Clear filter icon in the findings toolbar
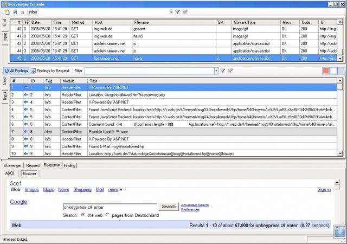 pyautogui.click(x=230, y=70)
